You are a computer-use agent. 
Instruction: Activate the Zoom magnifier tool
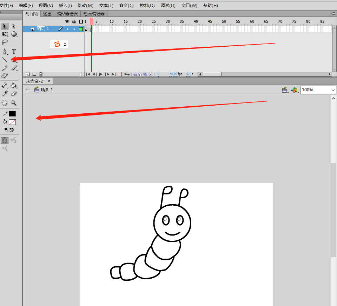click(14, 103)
